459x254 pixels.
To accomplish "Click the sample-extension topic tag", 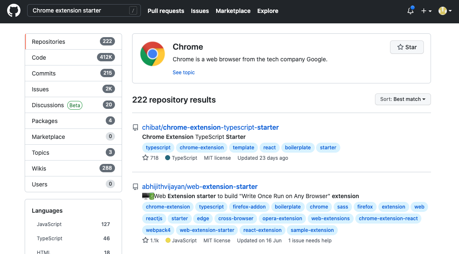I will (312, 230).
